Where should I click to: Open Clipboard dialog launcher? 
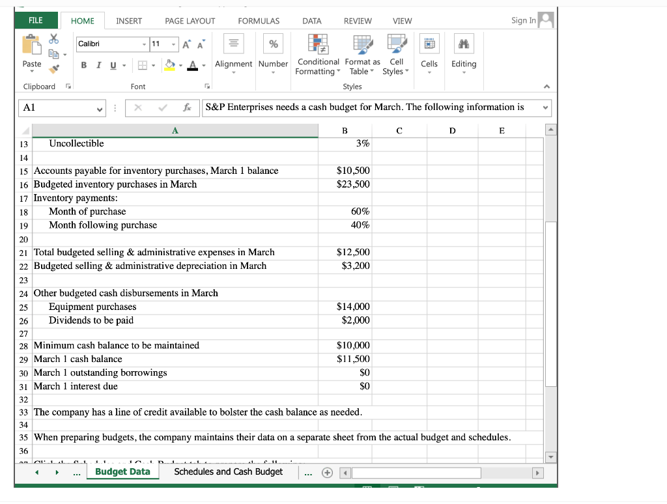68,87
